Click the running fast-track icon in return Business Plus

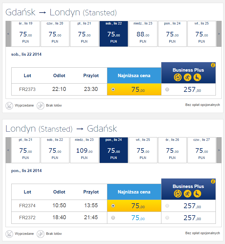[x=187, y=193]
